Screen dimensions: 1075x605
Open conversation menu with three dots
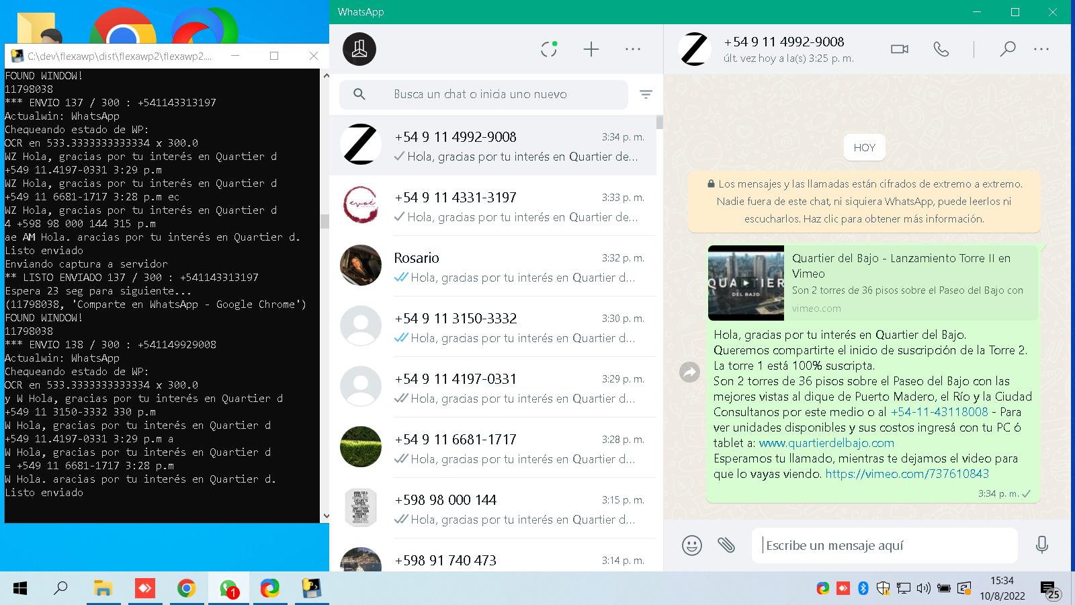pyautogui.click(x=1041, y=49)
